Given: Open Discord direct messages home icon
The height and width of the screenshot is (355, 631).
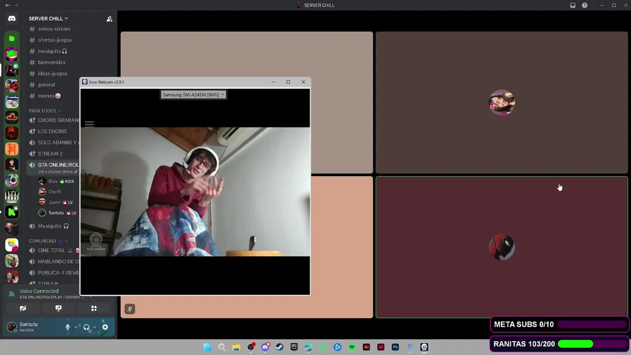Looking at the screenshot, I should pyautogui.click(x=12, y=19).
